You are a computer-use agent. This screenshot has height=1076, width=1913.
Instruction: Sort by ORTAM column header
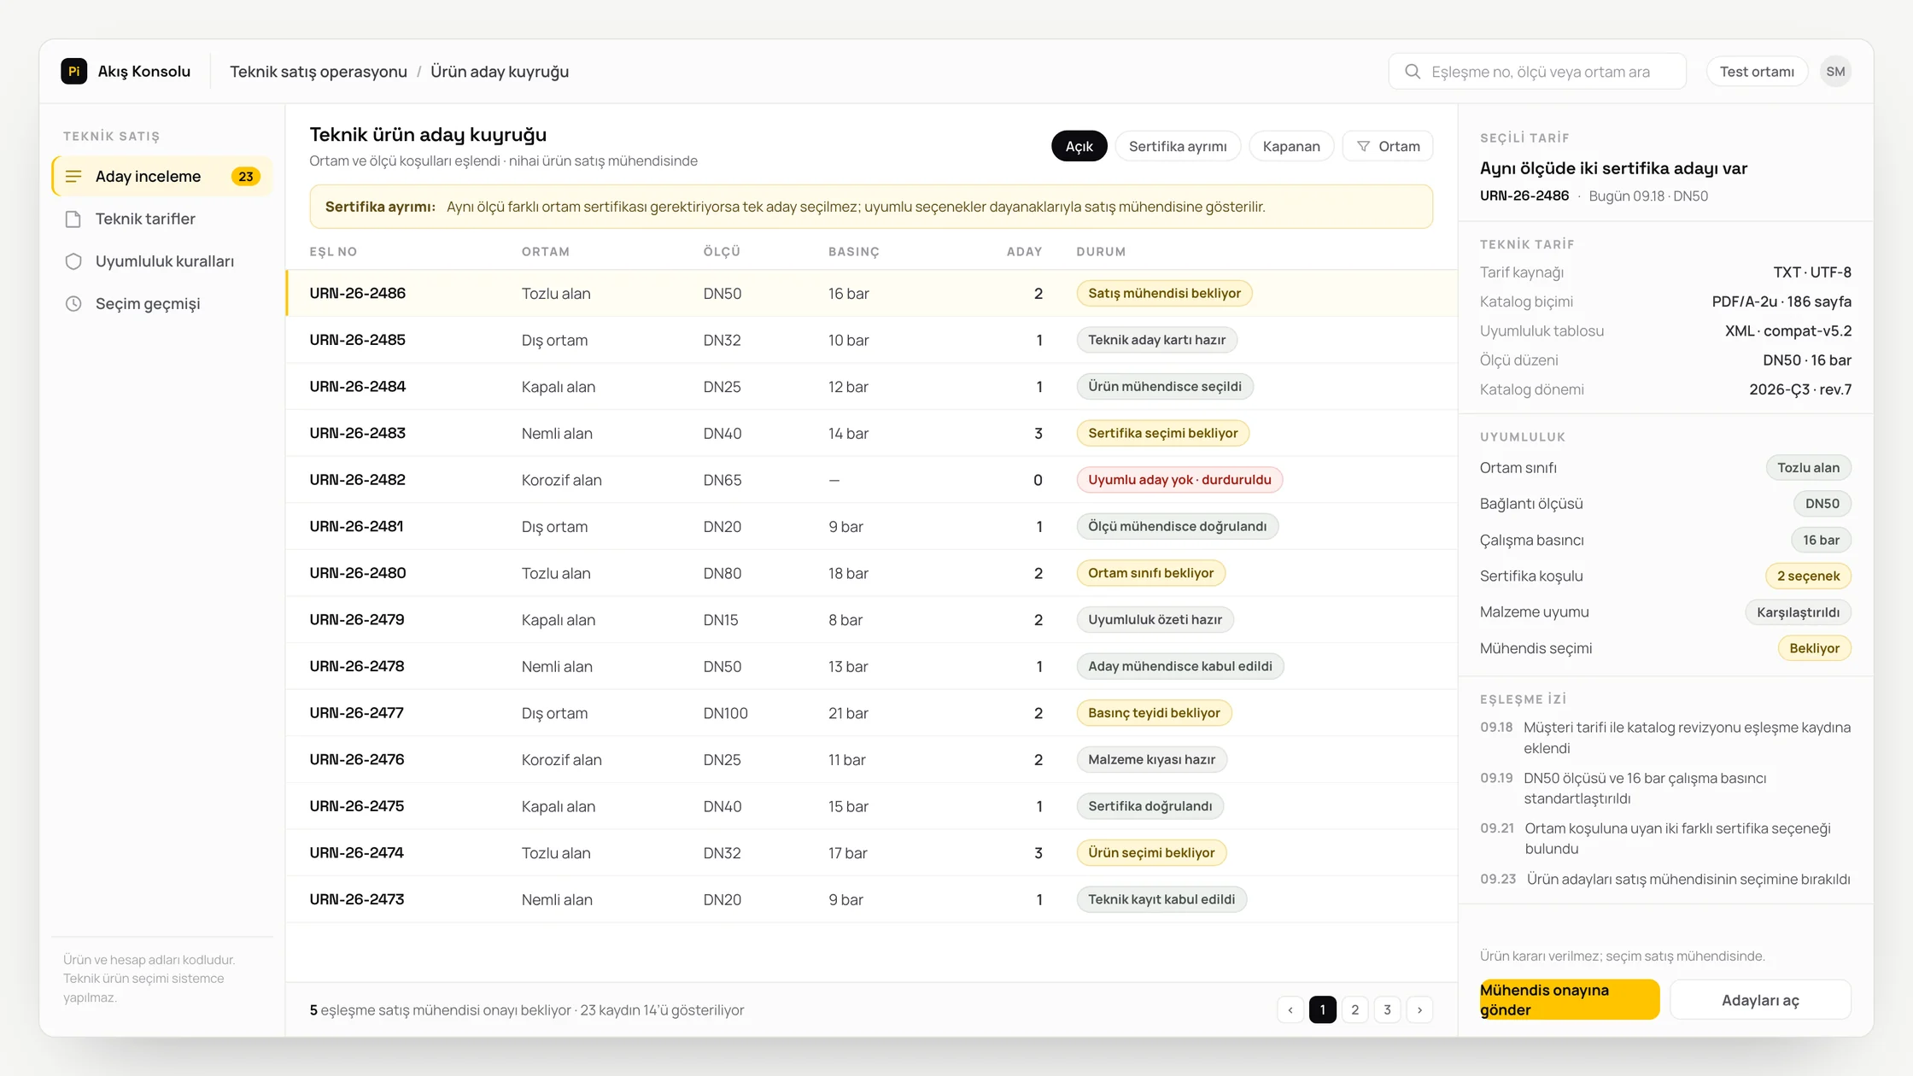pyautogui.click(x=546, y=252)
